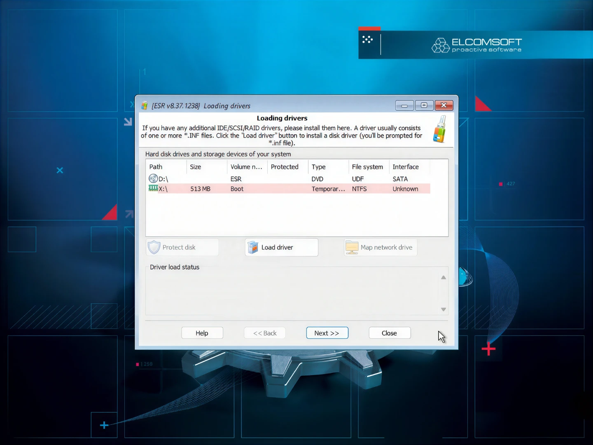Sort by Path column header
The height and width of the screenshot is (445, 593).
click(166, 167)
